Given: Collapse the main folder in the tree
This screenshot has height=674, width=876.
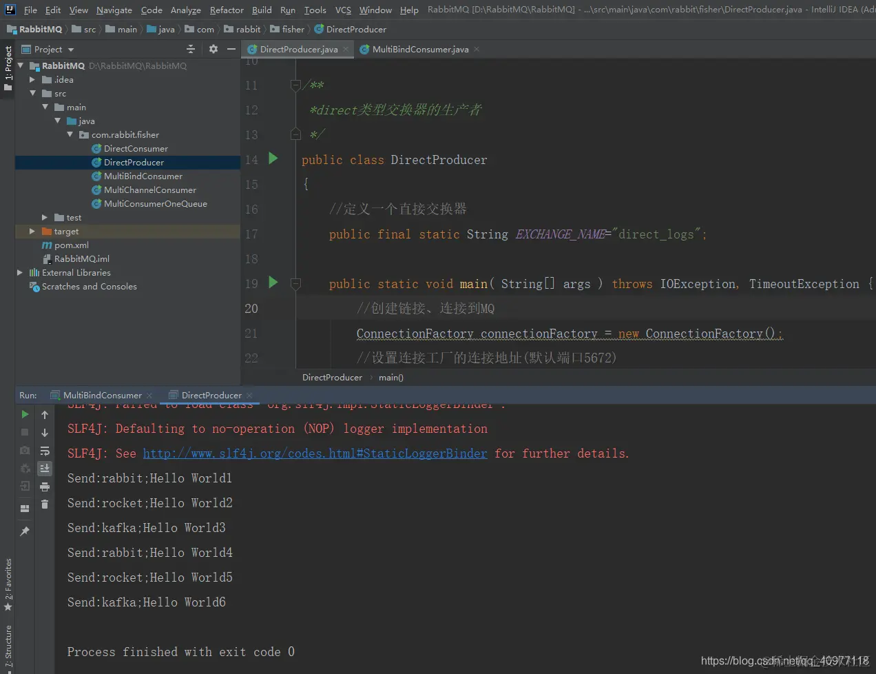Looking at the screenshot, I should pos(45,107).
